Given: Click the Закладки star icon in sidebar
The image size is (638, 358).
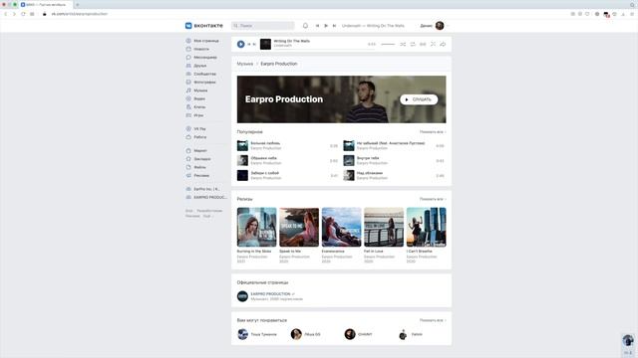Looking at the screenshot, I should [188, 159].
